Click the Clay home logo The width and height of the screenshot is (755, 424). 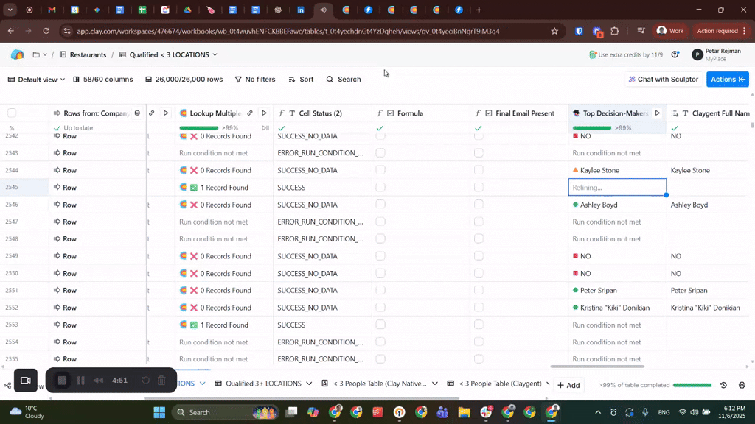point(18,55)
